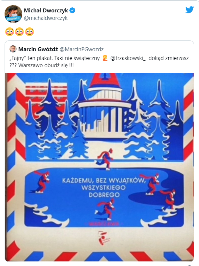This screenshot has height=266, width=199.
Task: Open the @MarcinPGwozdz handle
Action: 82,49
